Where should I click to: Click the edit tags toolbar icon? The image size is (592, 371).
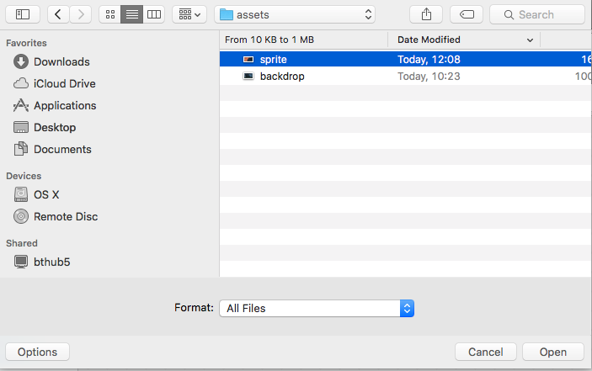pyautogui.click(x=467, y=14)
